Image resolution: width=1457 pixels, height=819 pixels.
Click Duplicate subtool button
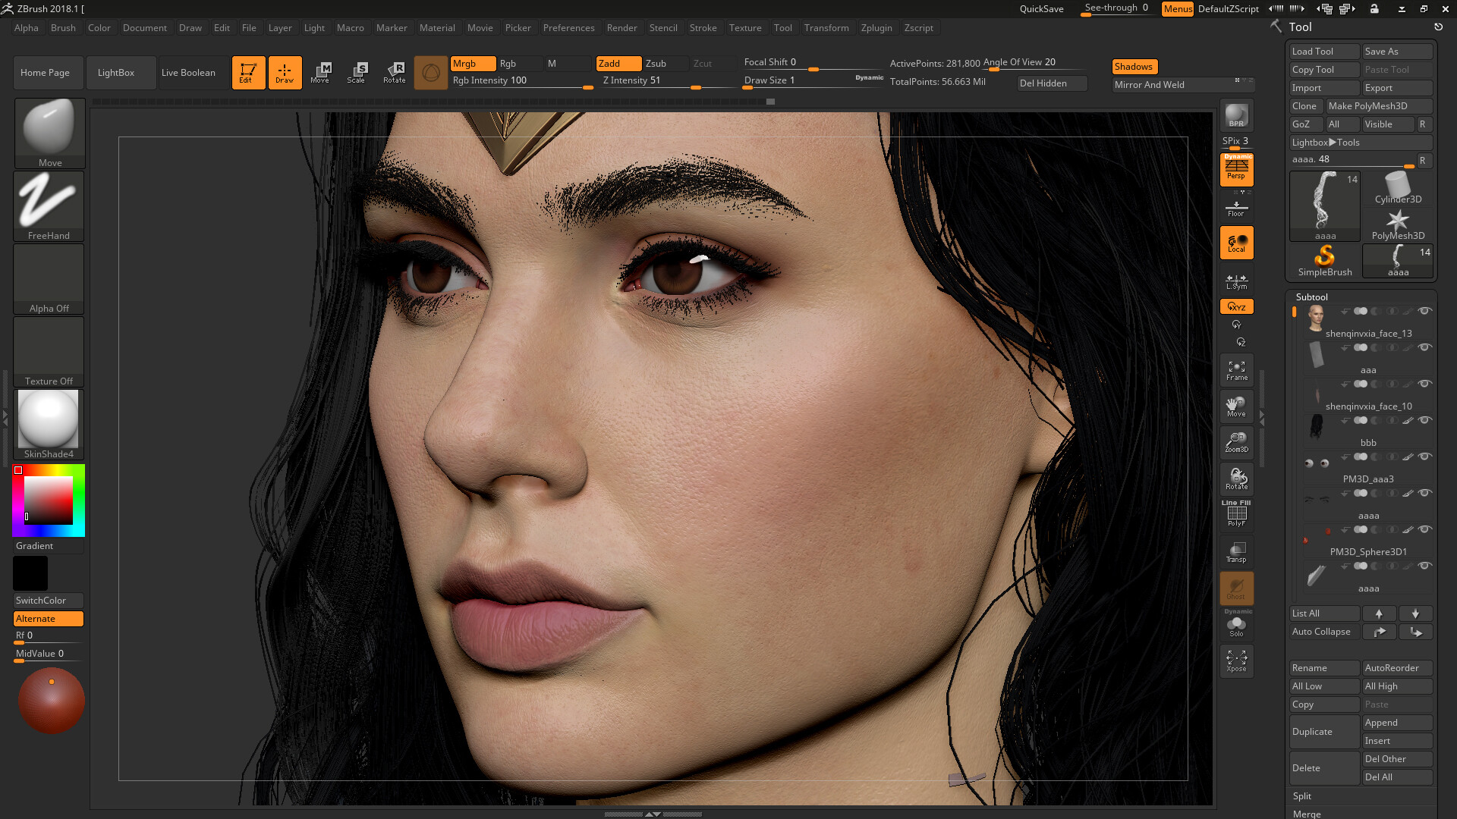tap(1325, 732)
